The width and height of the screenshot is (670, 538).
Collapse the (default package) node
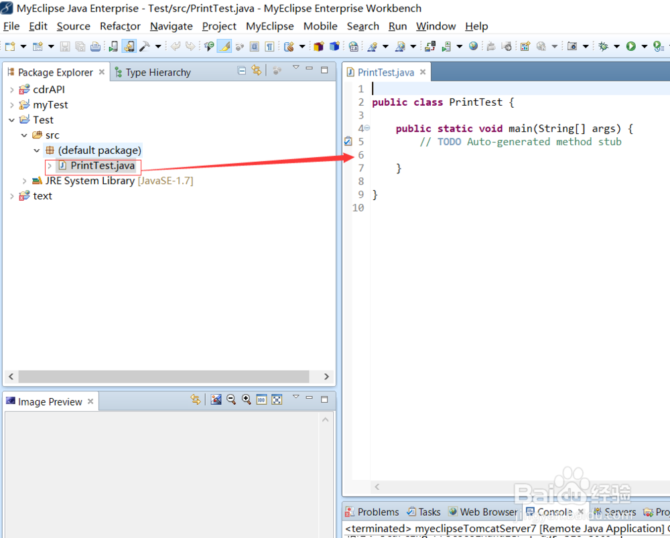[37, 151]
